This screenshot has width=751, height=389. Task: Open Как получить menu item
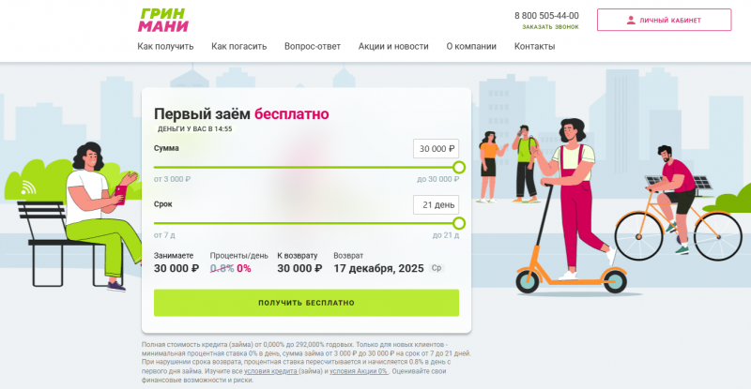[165, 47]
